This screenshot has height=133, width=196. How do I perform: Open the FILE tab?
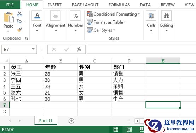10,5
